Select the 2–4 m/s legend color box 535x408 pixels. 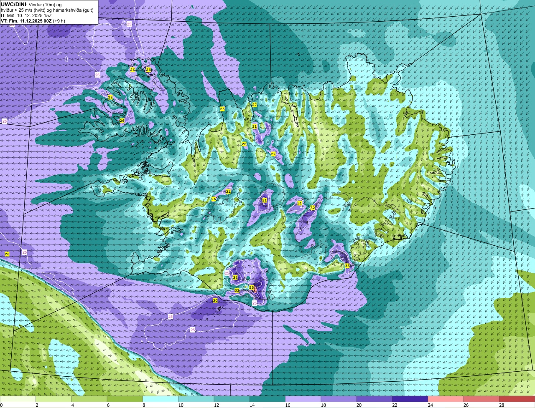(x=54, y=399)
